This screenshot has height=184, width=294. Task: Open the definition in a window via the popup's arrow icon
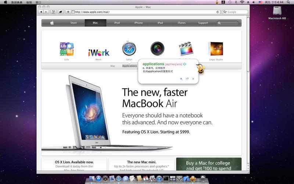coord(187,79)
